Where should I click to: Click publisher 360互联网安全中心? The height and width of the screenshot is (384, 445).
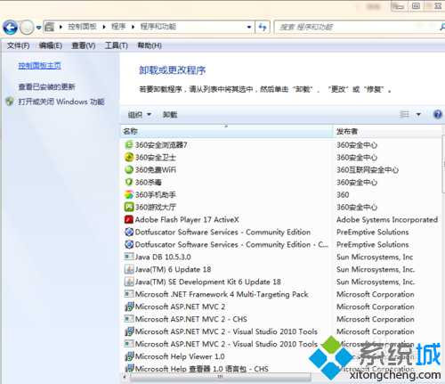click(368, 170)
